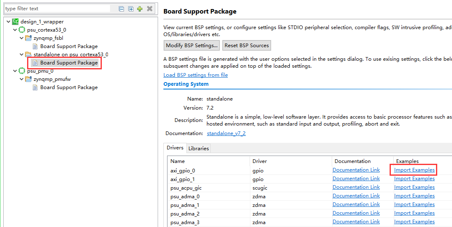Open Documentation Link for psu_adma_0
The width and height of the screenshot is (452, 227).
356,196
